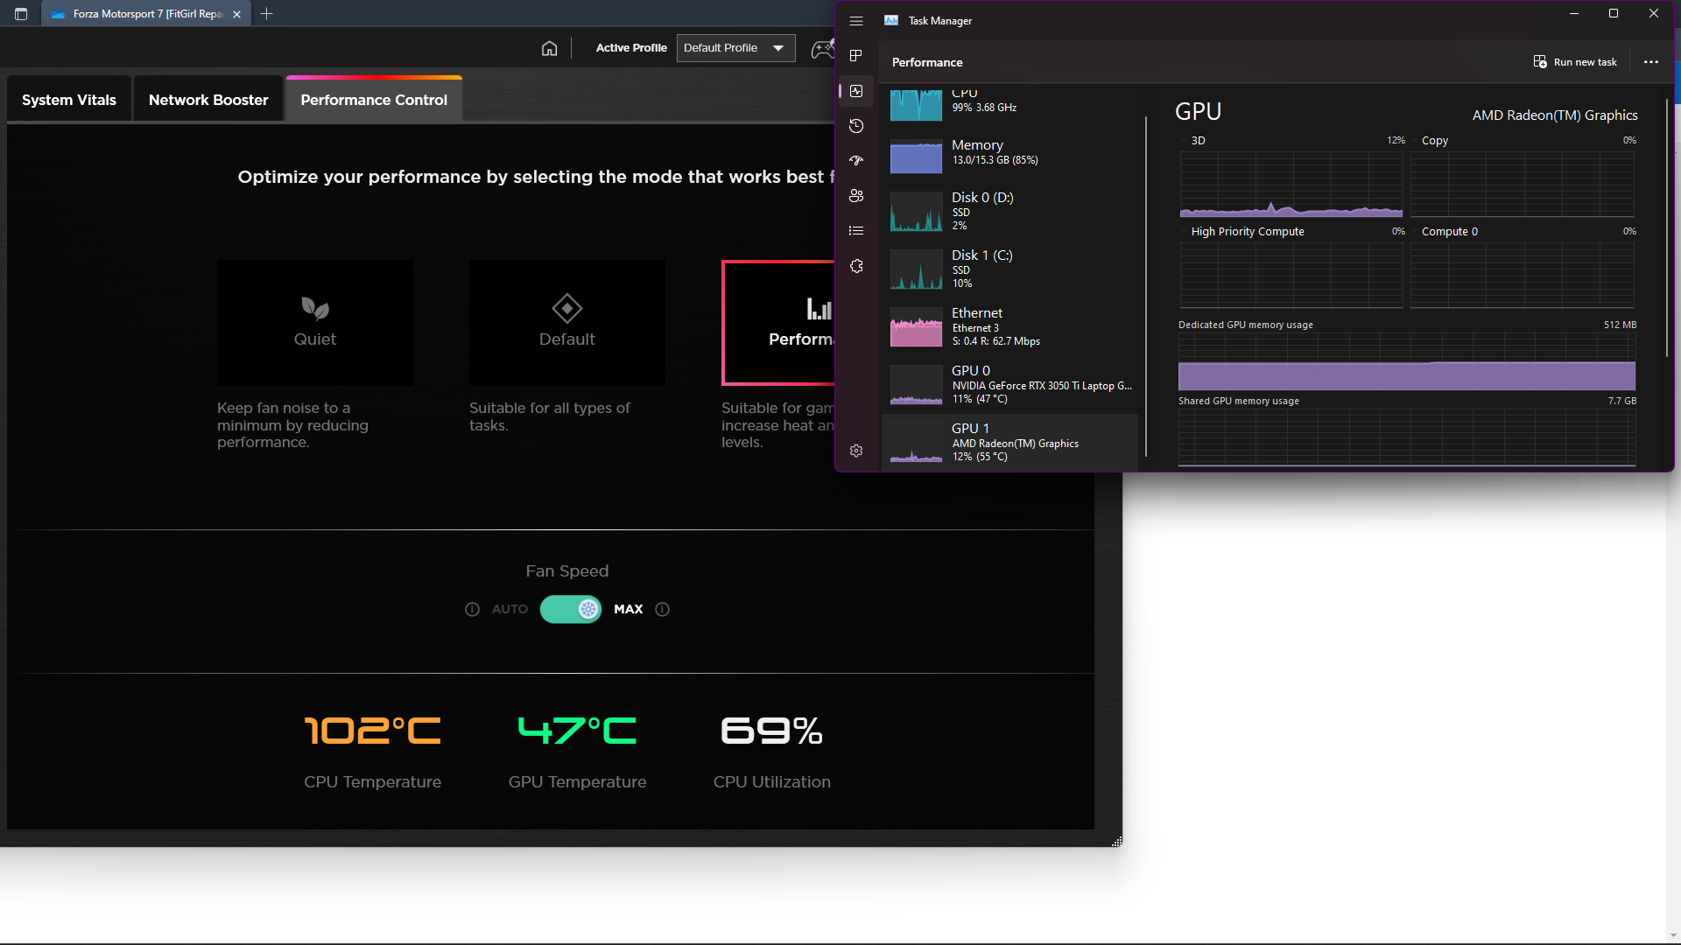Click the home icon beside Active Profile
1681x945 pixels.
pyautogui.click(x=549, y=48)
